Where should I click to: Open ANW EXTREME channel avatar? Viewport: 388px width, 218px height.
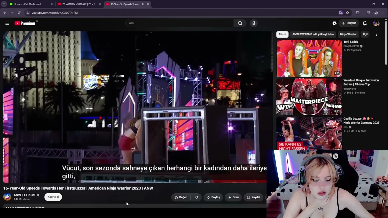[7, 197]
